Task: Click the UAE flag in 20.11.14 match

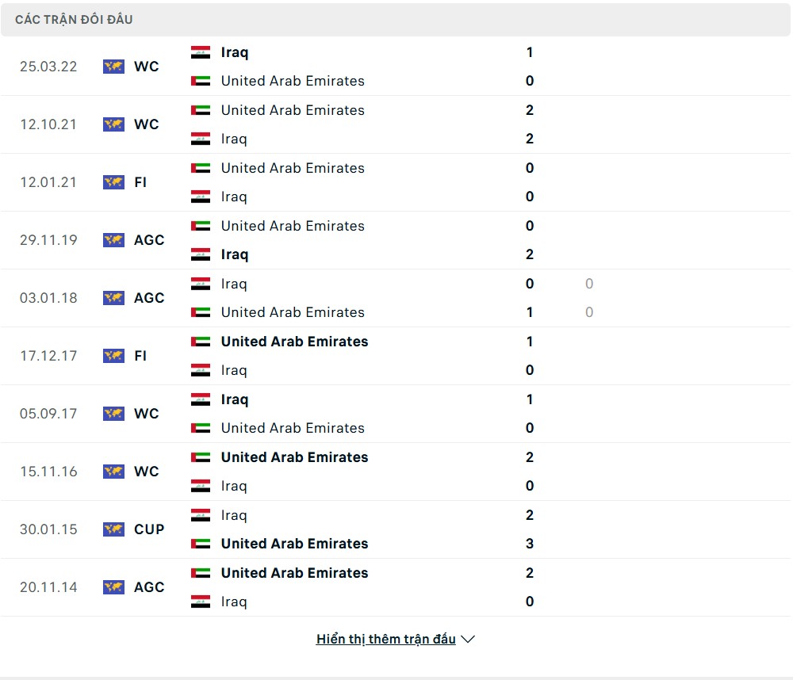Action: tap(201, 573)
